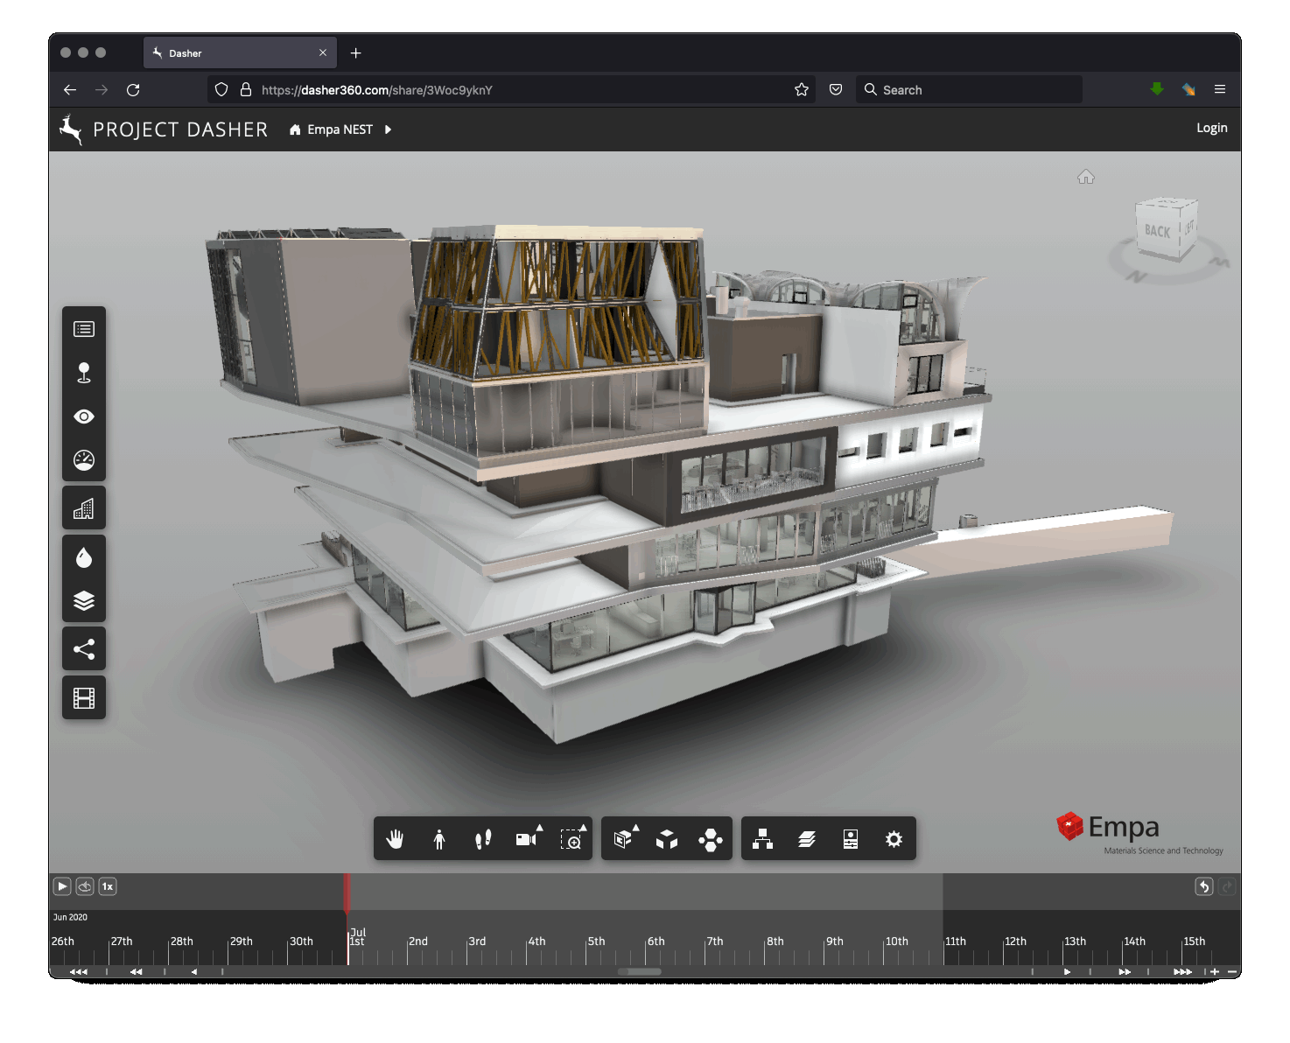Click the building levels icon in sidebar
The image size is (1290, 1043).
pyautogui.click(x=84, y=508)
